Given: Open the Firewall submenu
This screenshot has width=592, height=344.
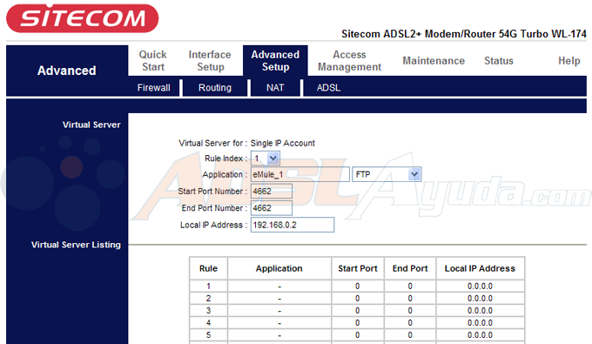Looking at the screenshot, I should tap(154, 88).
